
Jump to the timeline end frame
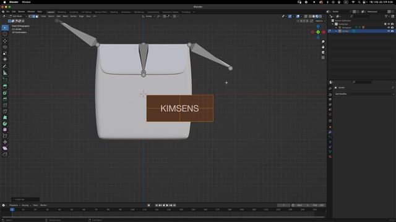click(x=174, y=205)
